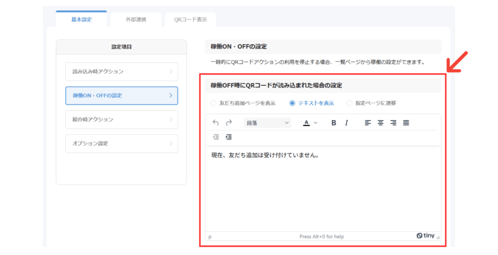Switch to the 基本設定 tab

81,19
